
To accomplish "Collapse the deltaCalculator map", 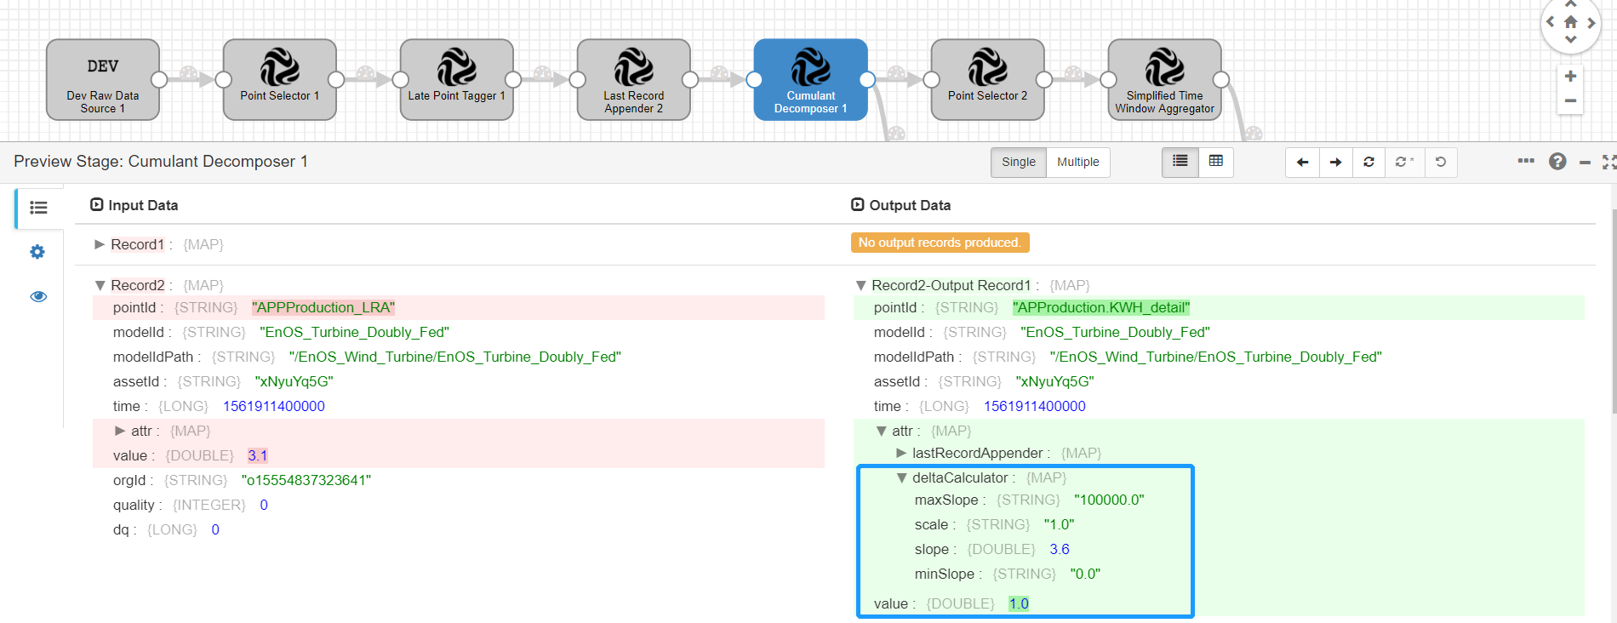I will coord(901,477).
